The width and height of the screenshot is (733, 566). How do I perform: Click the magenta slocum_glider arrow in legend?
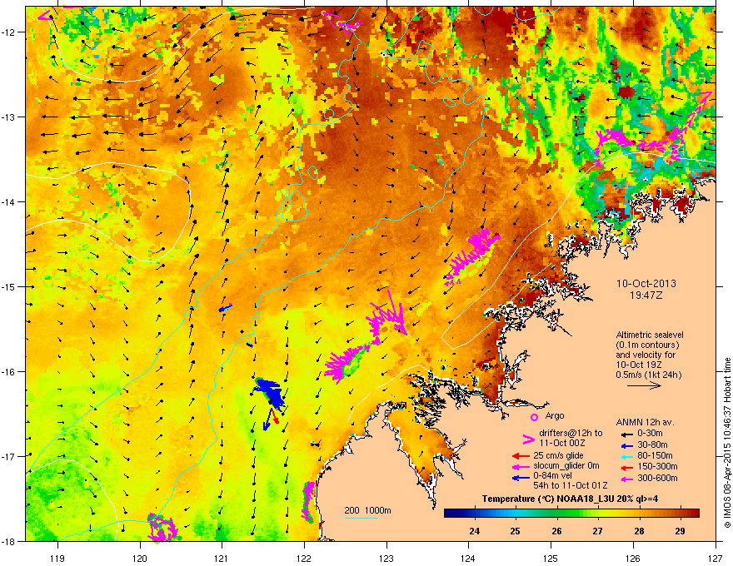pos(520,467)
